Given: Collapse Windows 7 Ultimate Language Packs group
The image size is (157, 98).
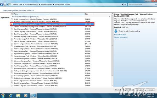Looking at the screenshot, I should [x=110, y=17].
